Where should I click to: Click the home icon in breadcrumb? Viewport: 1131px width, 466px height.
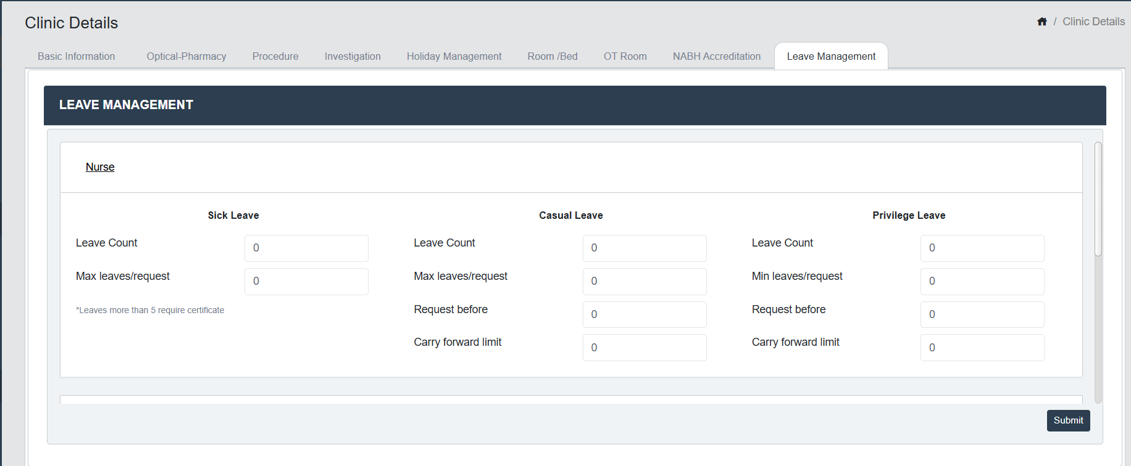tap(1042, 22)
